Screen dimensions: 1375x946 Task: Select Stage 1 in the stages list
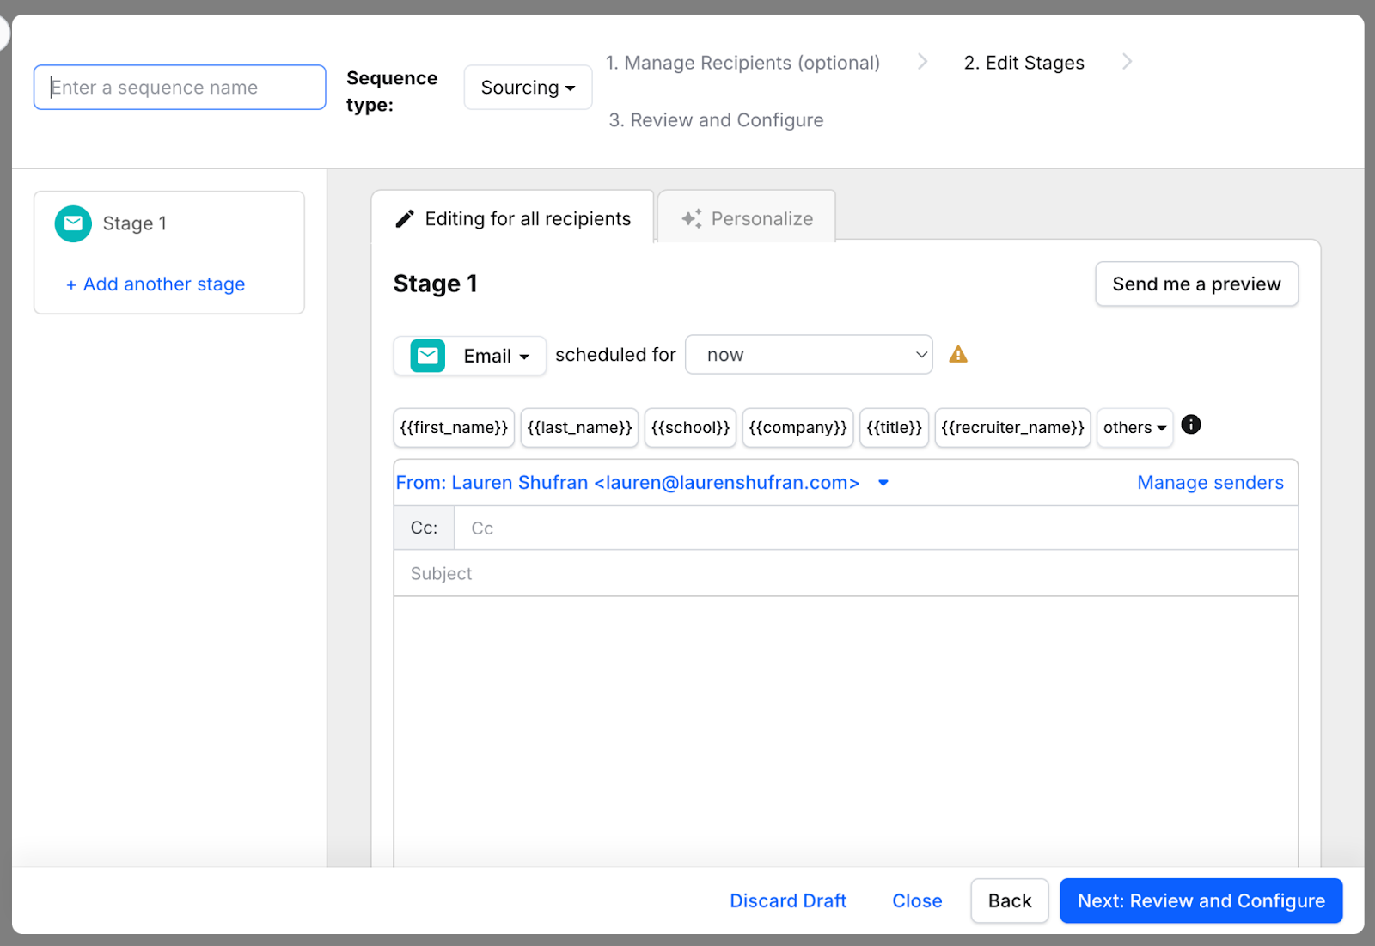click(x=134, y=223)
